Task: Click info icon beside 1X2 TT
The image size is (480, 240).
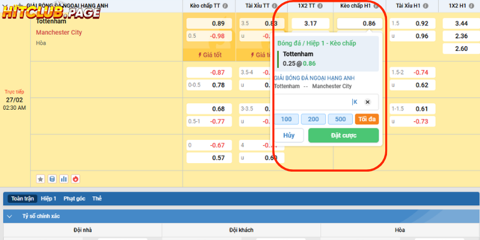Action: (321, 6)
